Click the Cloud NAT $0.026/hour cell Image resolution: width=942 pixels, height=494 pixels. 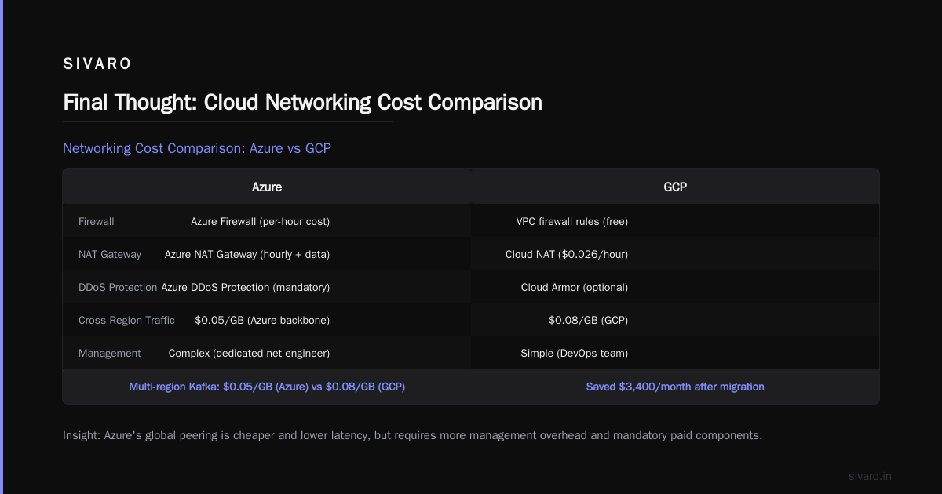[x=567, y=255]
